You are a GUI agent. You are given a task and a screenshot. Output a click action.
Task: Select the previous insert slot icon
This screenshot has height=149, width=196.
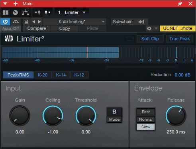38,12
